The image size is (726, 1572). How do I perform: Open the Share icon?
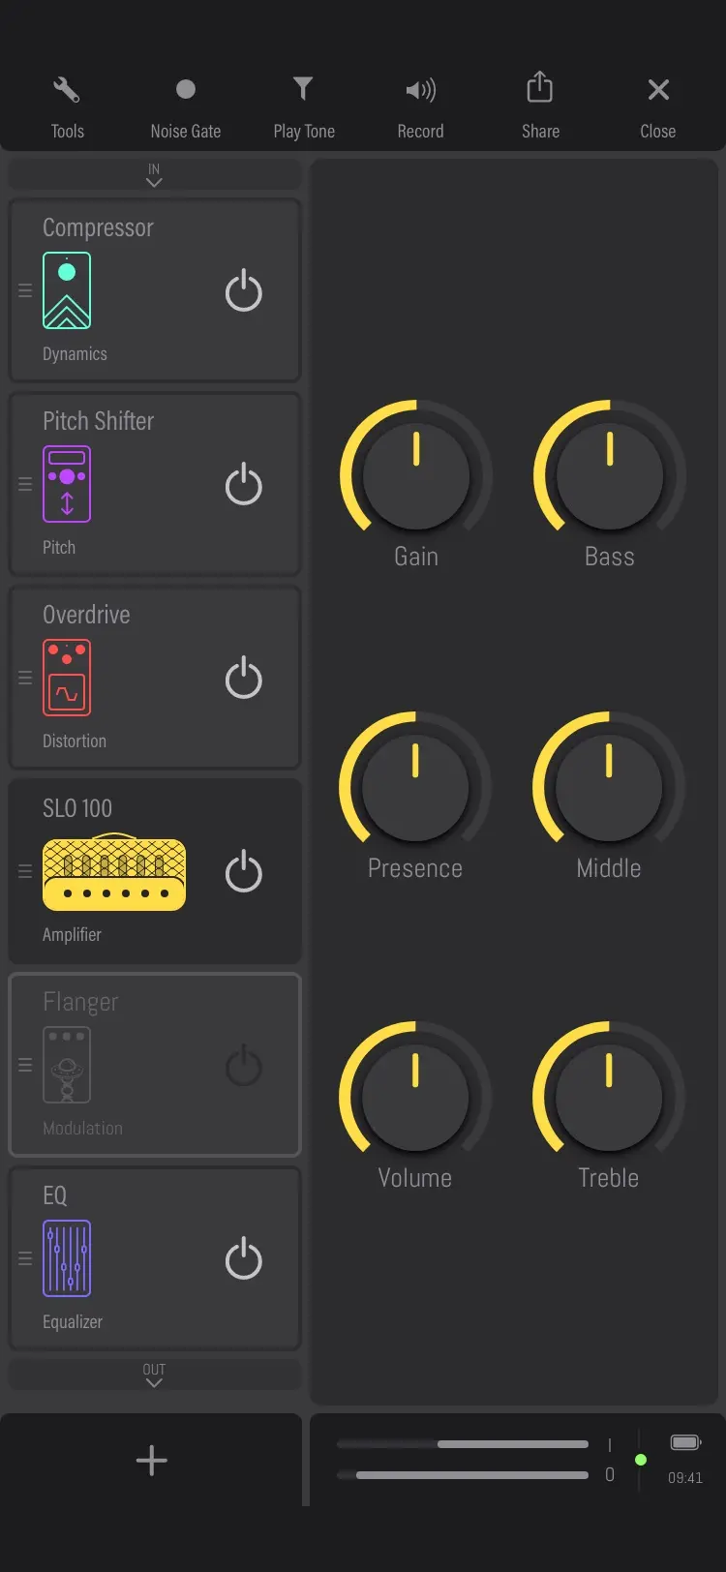540,87
